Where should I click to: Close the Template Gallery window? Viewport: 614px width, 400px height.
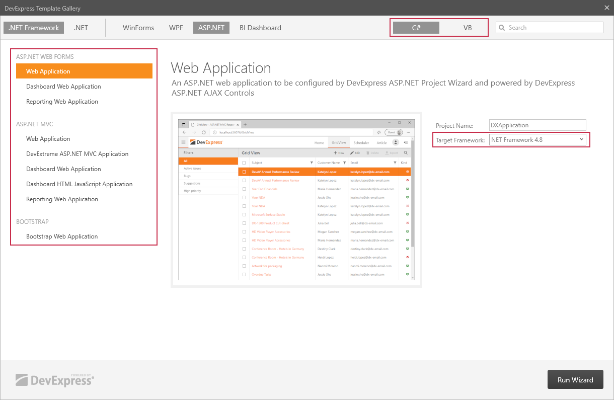(x=606, y=8)
